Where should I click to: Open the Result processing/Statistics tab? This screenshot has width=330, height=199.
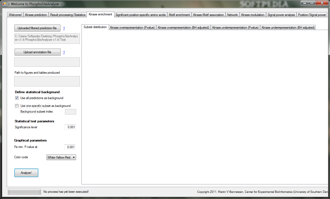tap(68, 15)
